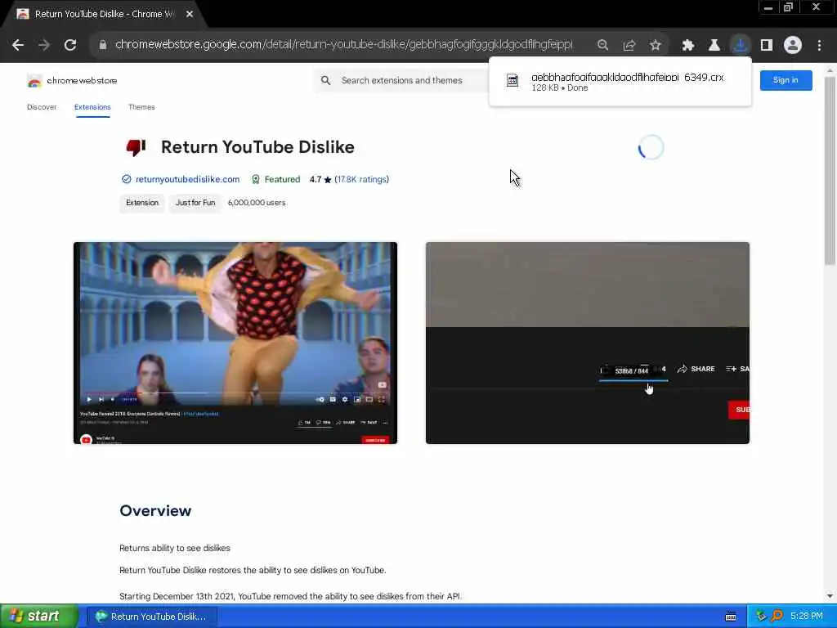Open the Extensions puzzle icon
The image size is (837, 628).
click(x=688, y=45)
